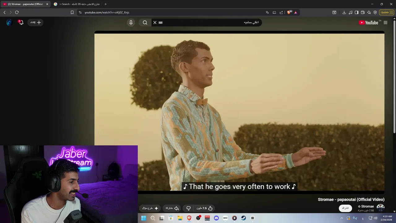The image size is (396, 223).
Task: Open the Stromae channel name link
Action: [368, 206]
